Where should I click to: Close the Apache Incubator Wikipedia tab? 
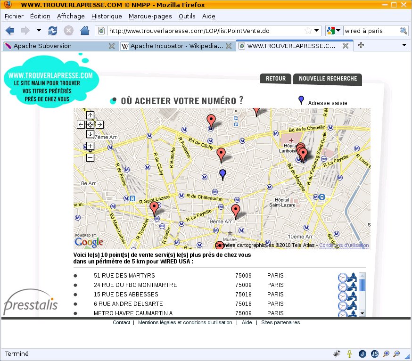pos(229,46)
